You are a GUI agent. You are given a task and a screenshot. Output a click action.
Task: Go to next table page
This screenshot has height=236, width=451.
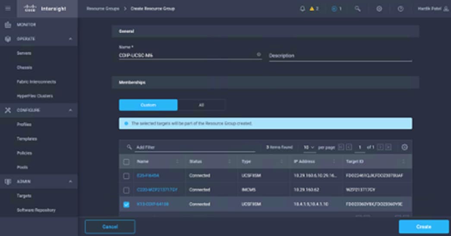[380, 147]
